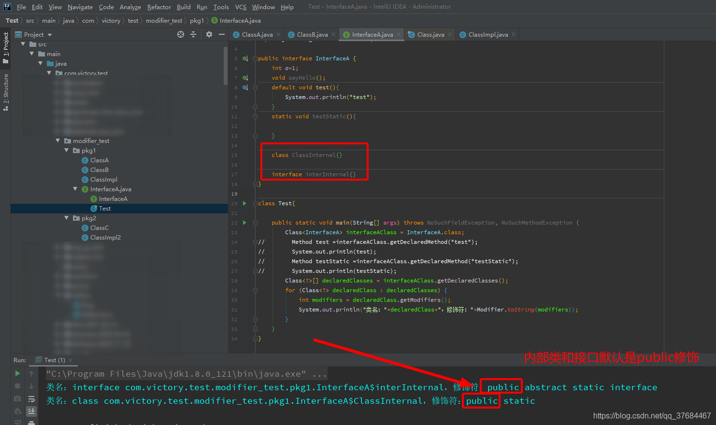Select the Test class in project tree
The height and width of the screenshot is (425, 716).
point(101,209)
